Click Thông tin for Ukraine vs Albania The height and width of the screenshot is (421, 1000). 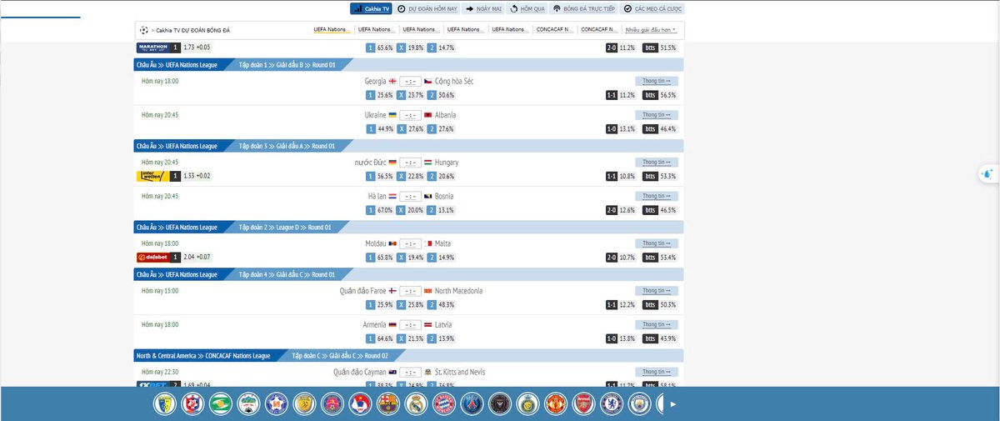click(x=657, y=114)
